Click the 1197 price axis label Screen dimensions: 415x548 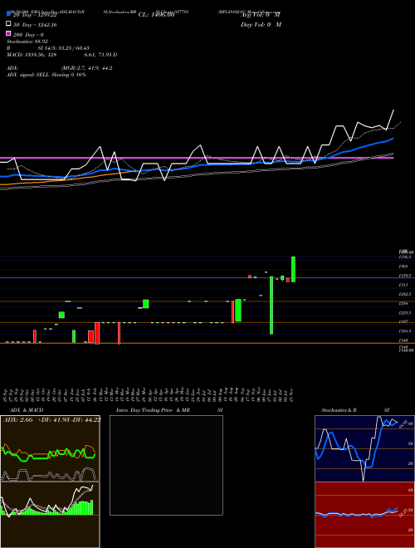[403, 321]
